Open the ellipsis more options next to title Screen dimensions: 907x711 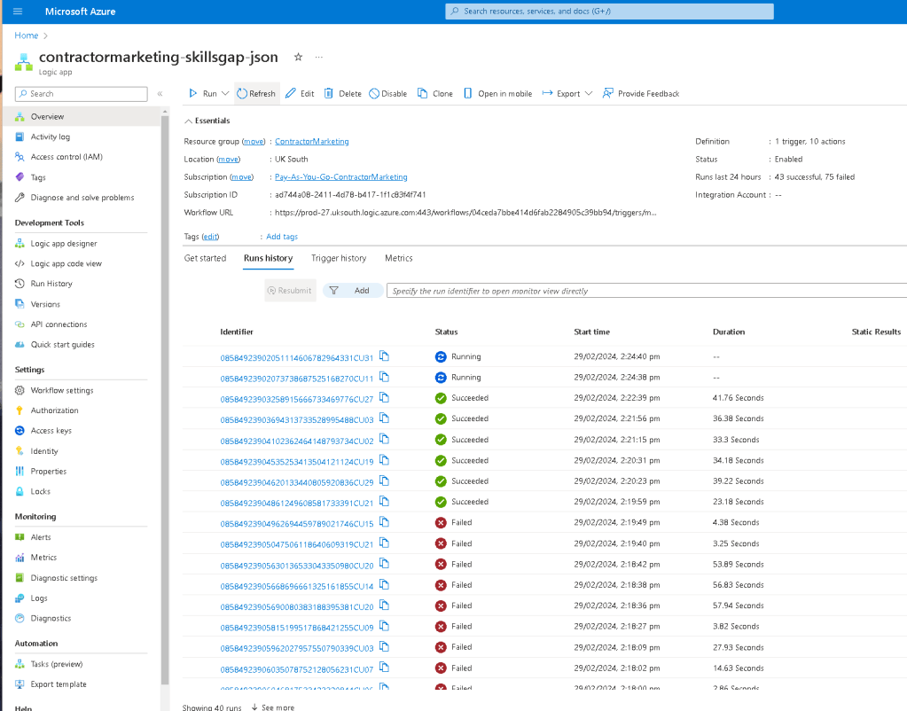point(318,57)
